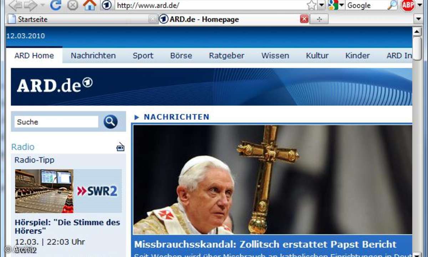Image resolution: width=428 pixels, height=257 pixels.
Task: Open the ARD Home navigation item
Action: [34, 56]
